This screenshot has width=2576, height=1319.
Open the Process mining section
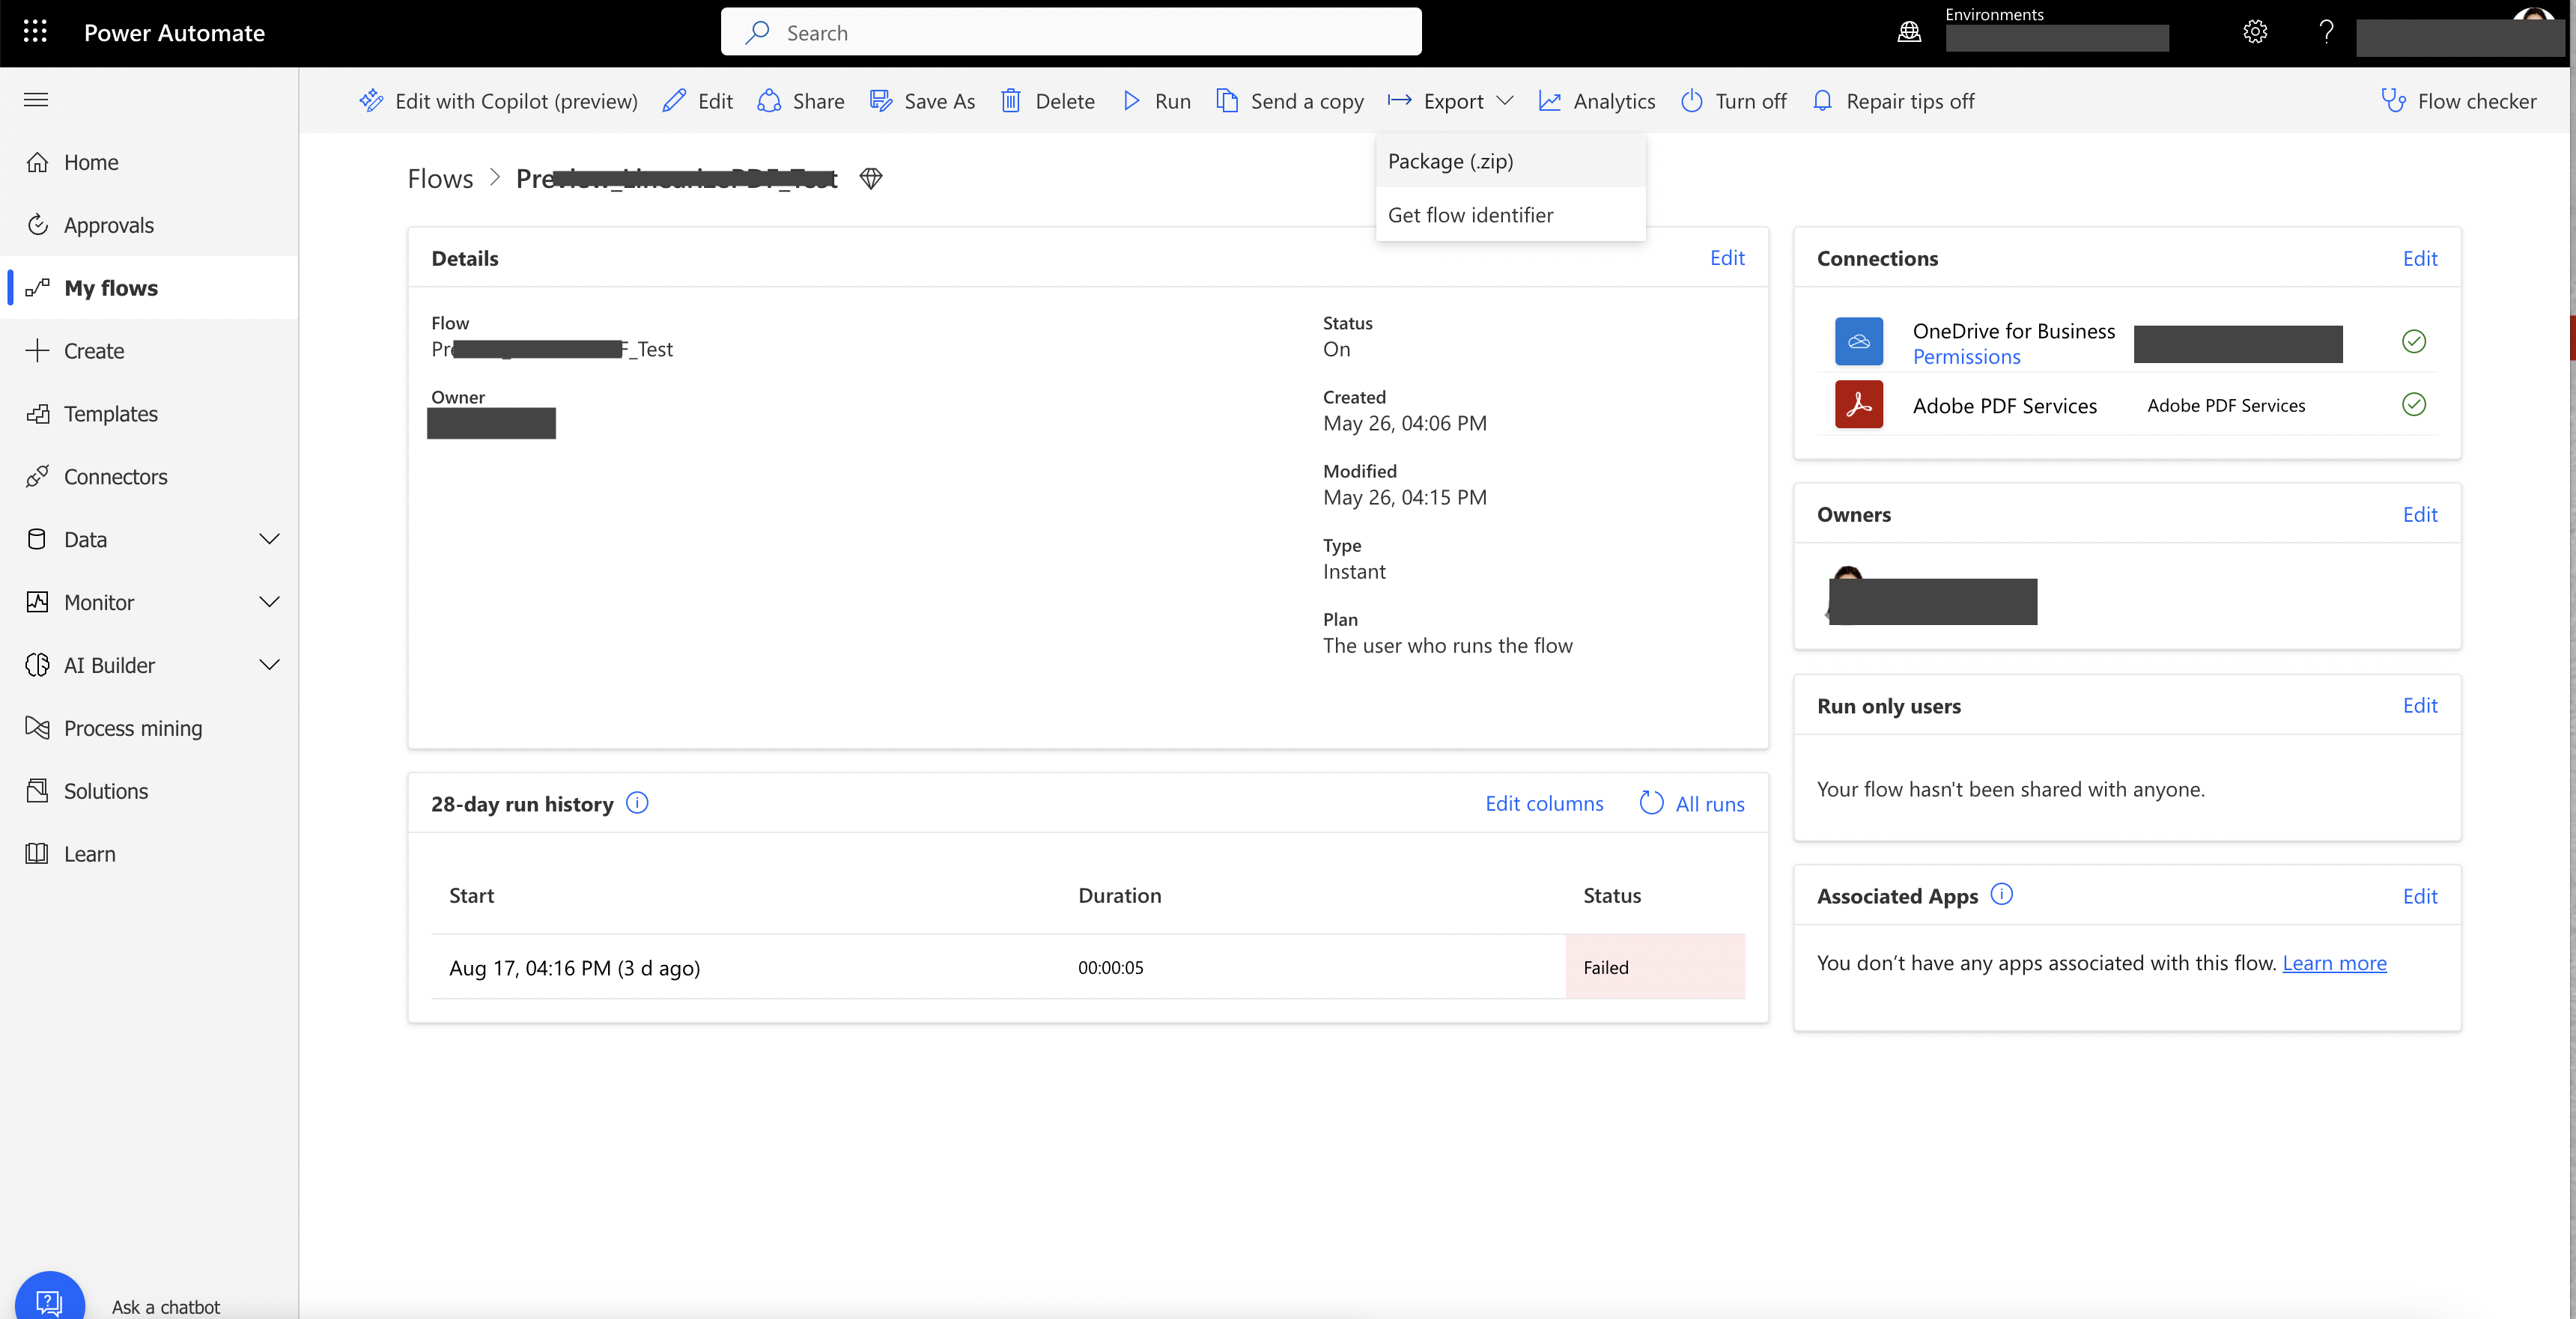pyautogui.click(x=133, y=728)
